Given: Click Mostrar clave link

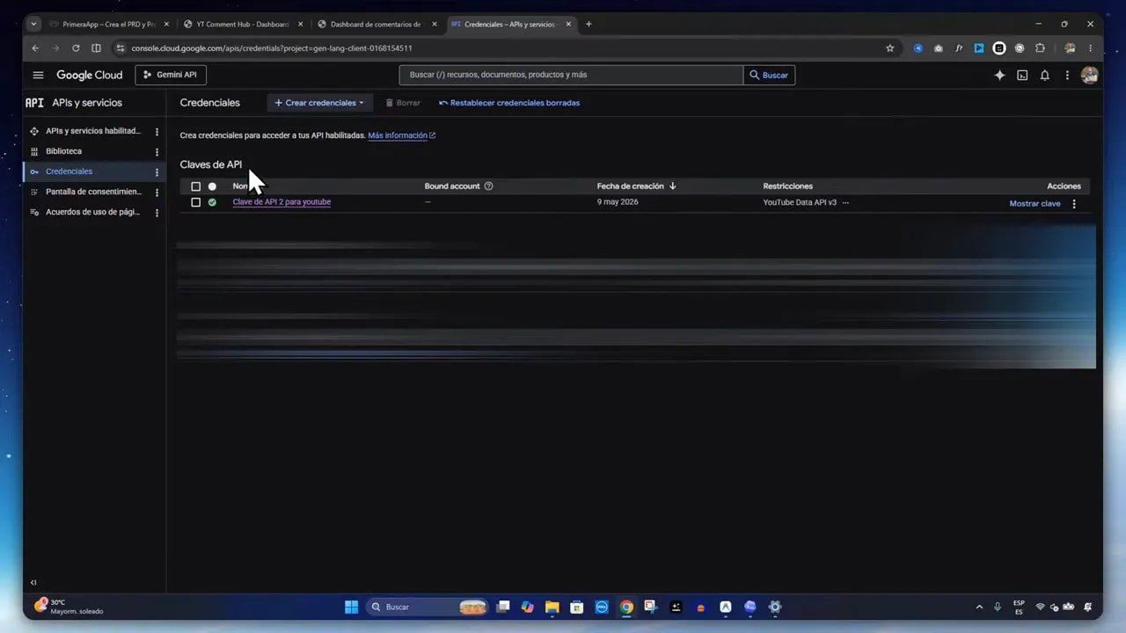Looking at the screenshot, I should tap(1035, 204).
